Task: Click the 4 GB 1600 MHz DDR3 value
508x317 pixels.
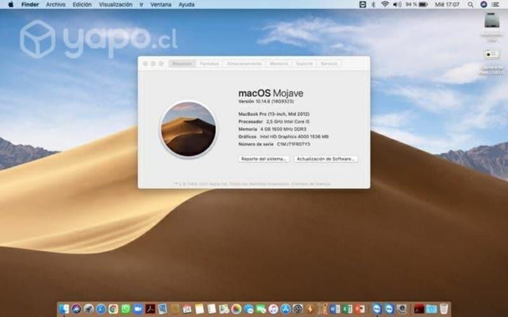Action: 283,129
